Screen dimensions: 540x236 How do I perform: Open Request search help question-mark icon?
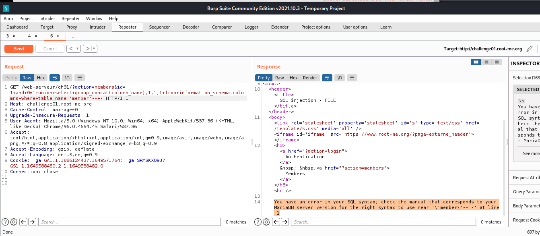[x=5, y=222]
